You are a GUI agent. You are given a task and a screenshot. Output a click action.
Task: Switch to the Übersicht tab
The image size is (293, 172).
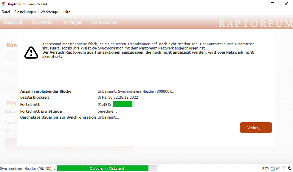click(13, 22)
